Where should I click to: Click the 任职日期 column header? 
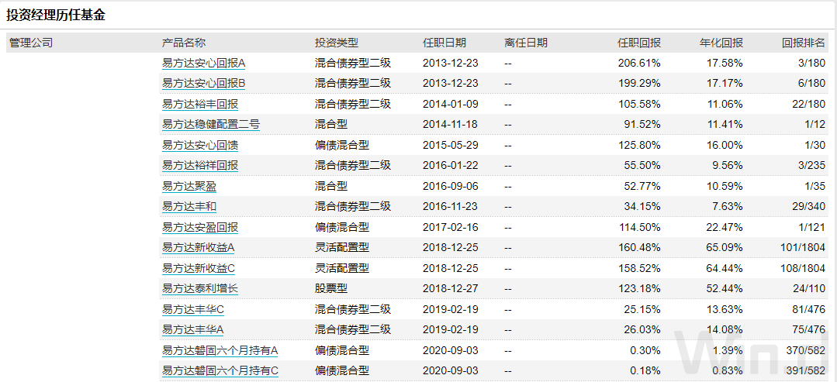click(x=444, y=43)
